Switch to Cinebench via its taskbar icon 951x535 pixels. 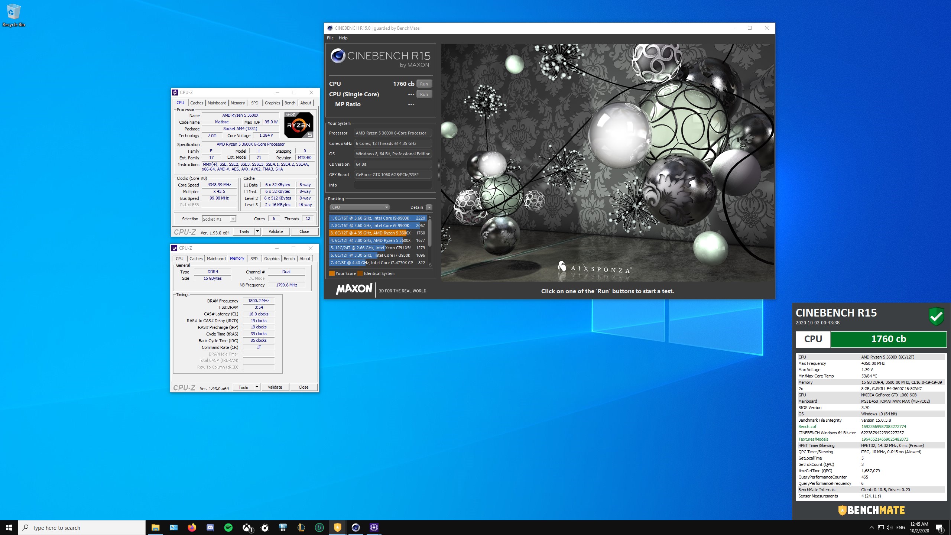click(356, 528)
